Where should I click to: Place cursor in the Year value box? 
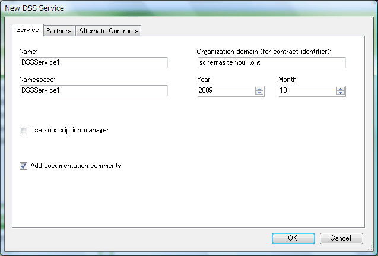(225, 91)
